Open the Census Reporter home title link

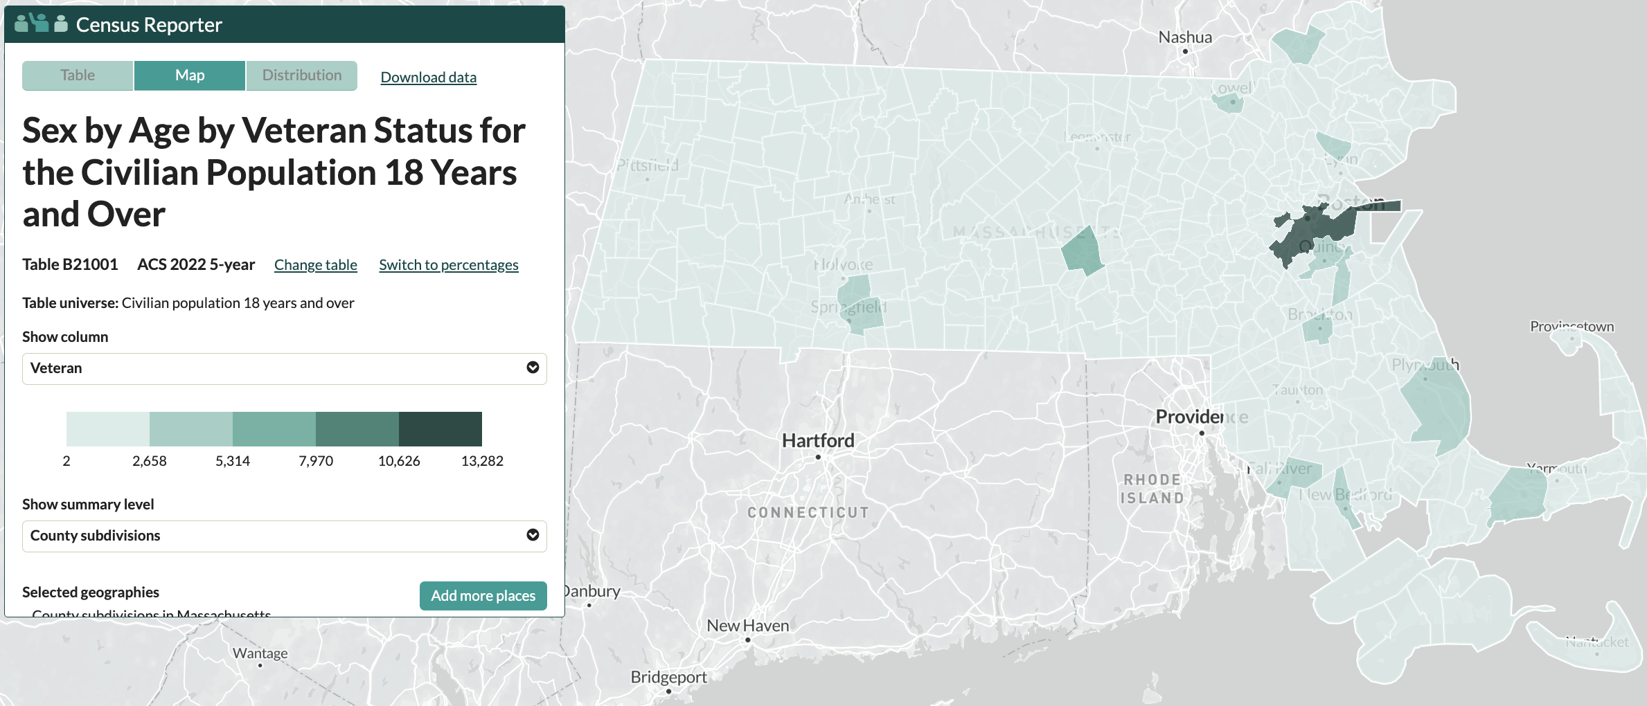point(149,25)
